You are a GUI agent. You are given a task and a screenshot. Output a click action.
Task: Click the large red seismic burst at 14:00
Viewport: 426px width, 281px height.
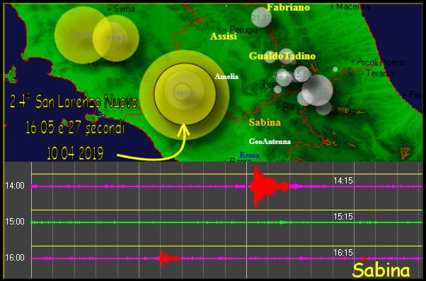(x=270, y=186)
